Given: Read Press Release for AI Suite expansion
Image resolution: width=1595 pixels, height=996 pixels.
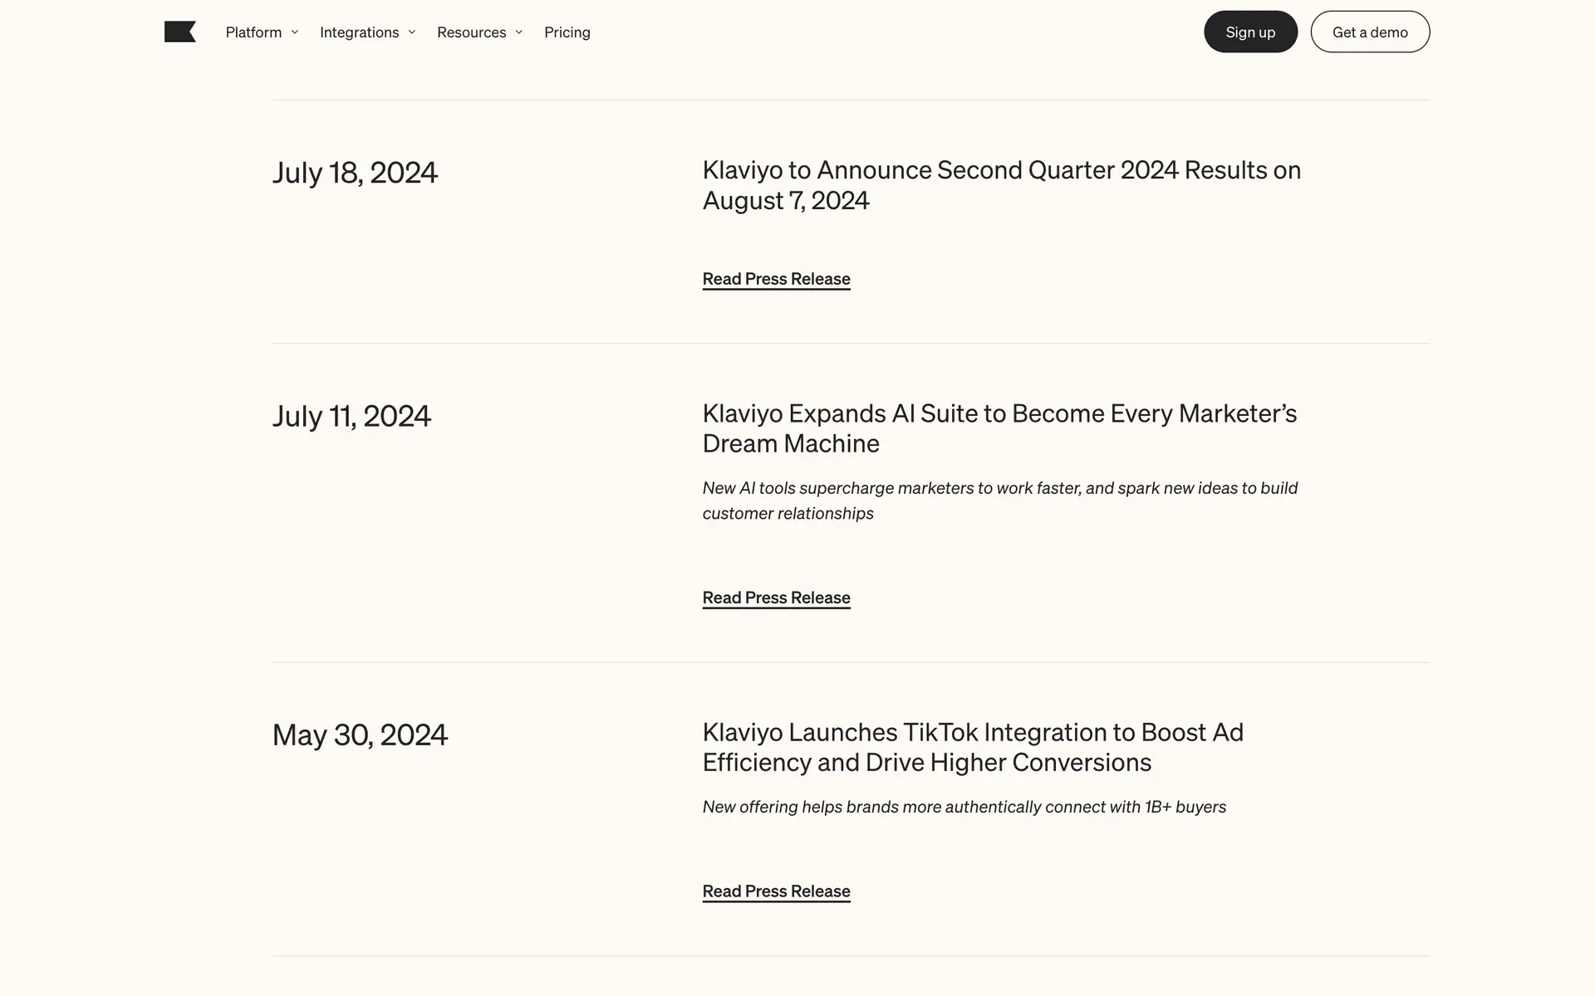Looking at the screenshot, I should pyautogui.click(x=776, y=598).
